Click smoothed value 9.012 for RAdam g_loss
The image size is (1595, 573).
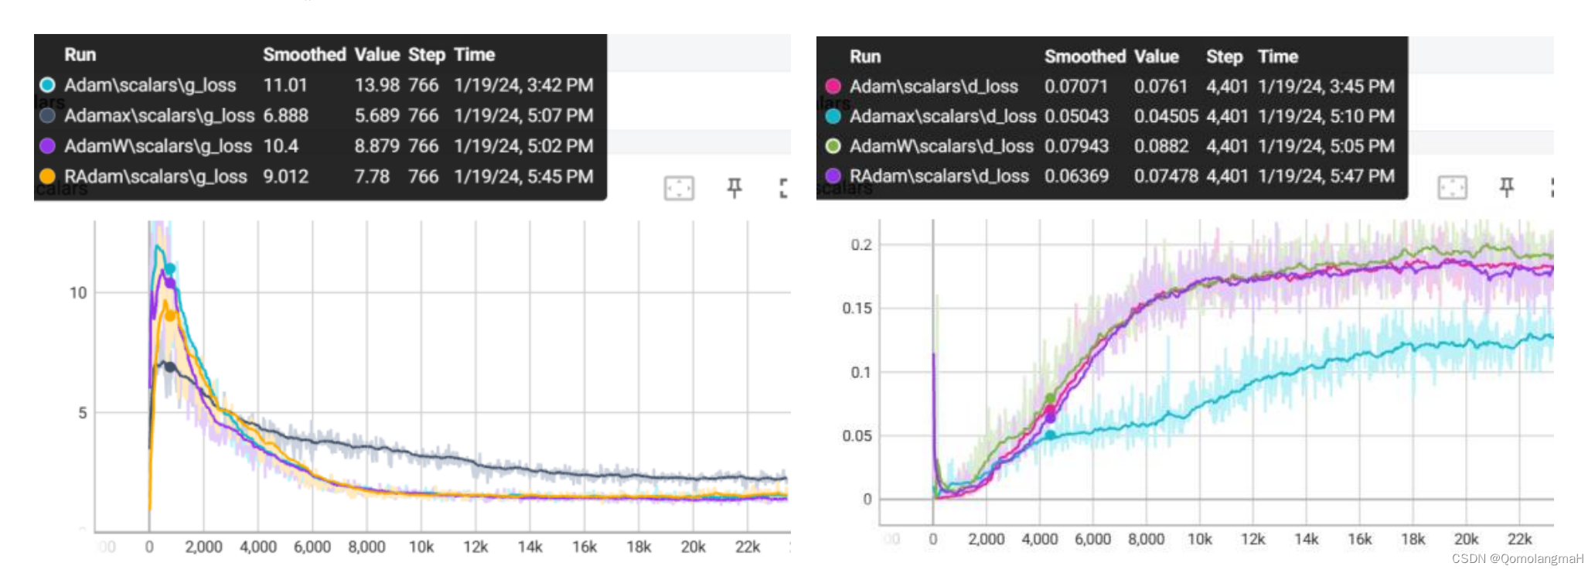286,176
